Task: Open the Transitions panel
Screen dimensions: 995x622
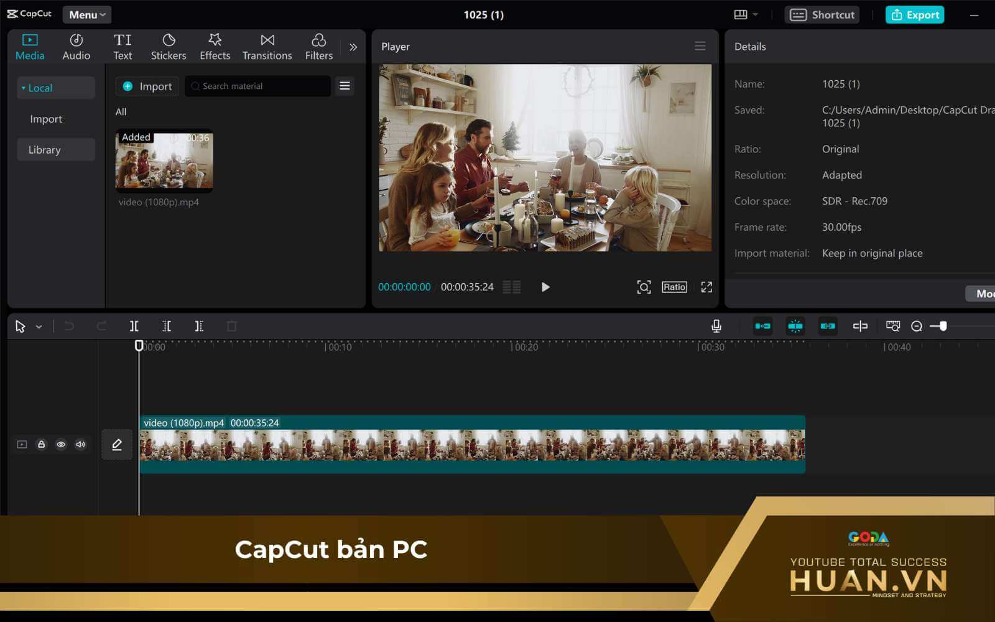Action: tap(267, 47)
